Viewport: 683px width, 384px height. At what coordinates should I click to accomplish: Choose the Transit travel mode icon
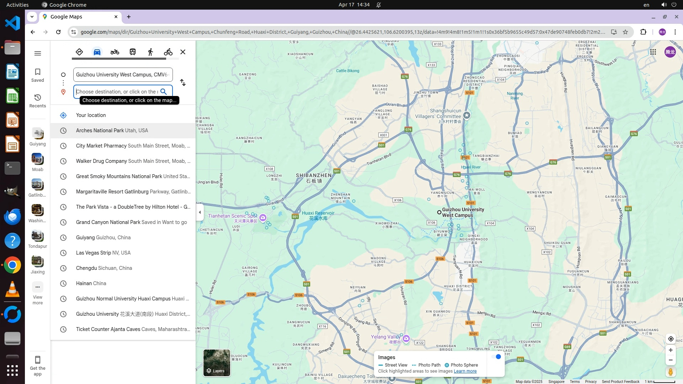132,52
